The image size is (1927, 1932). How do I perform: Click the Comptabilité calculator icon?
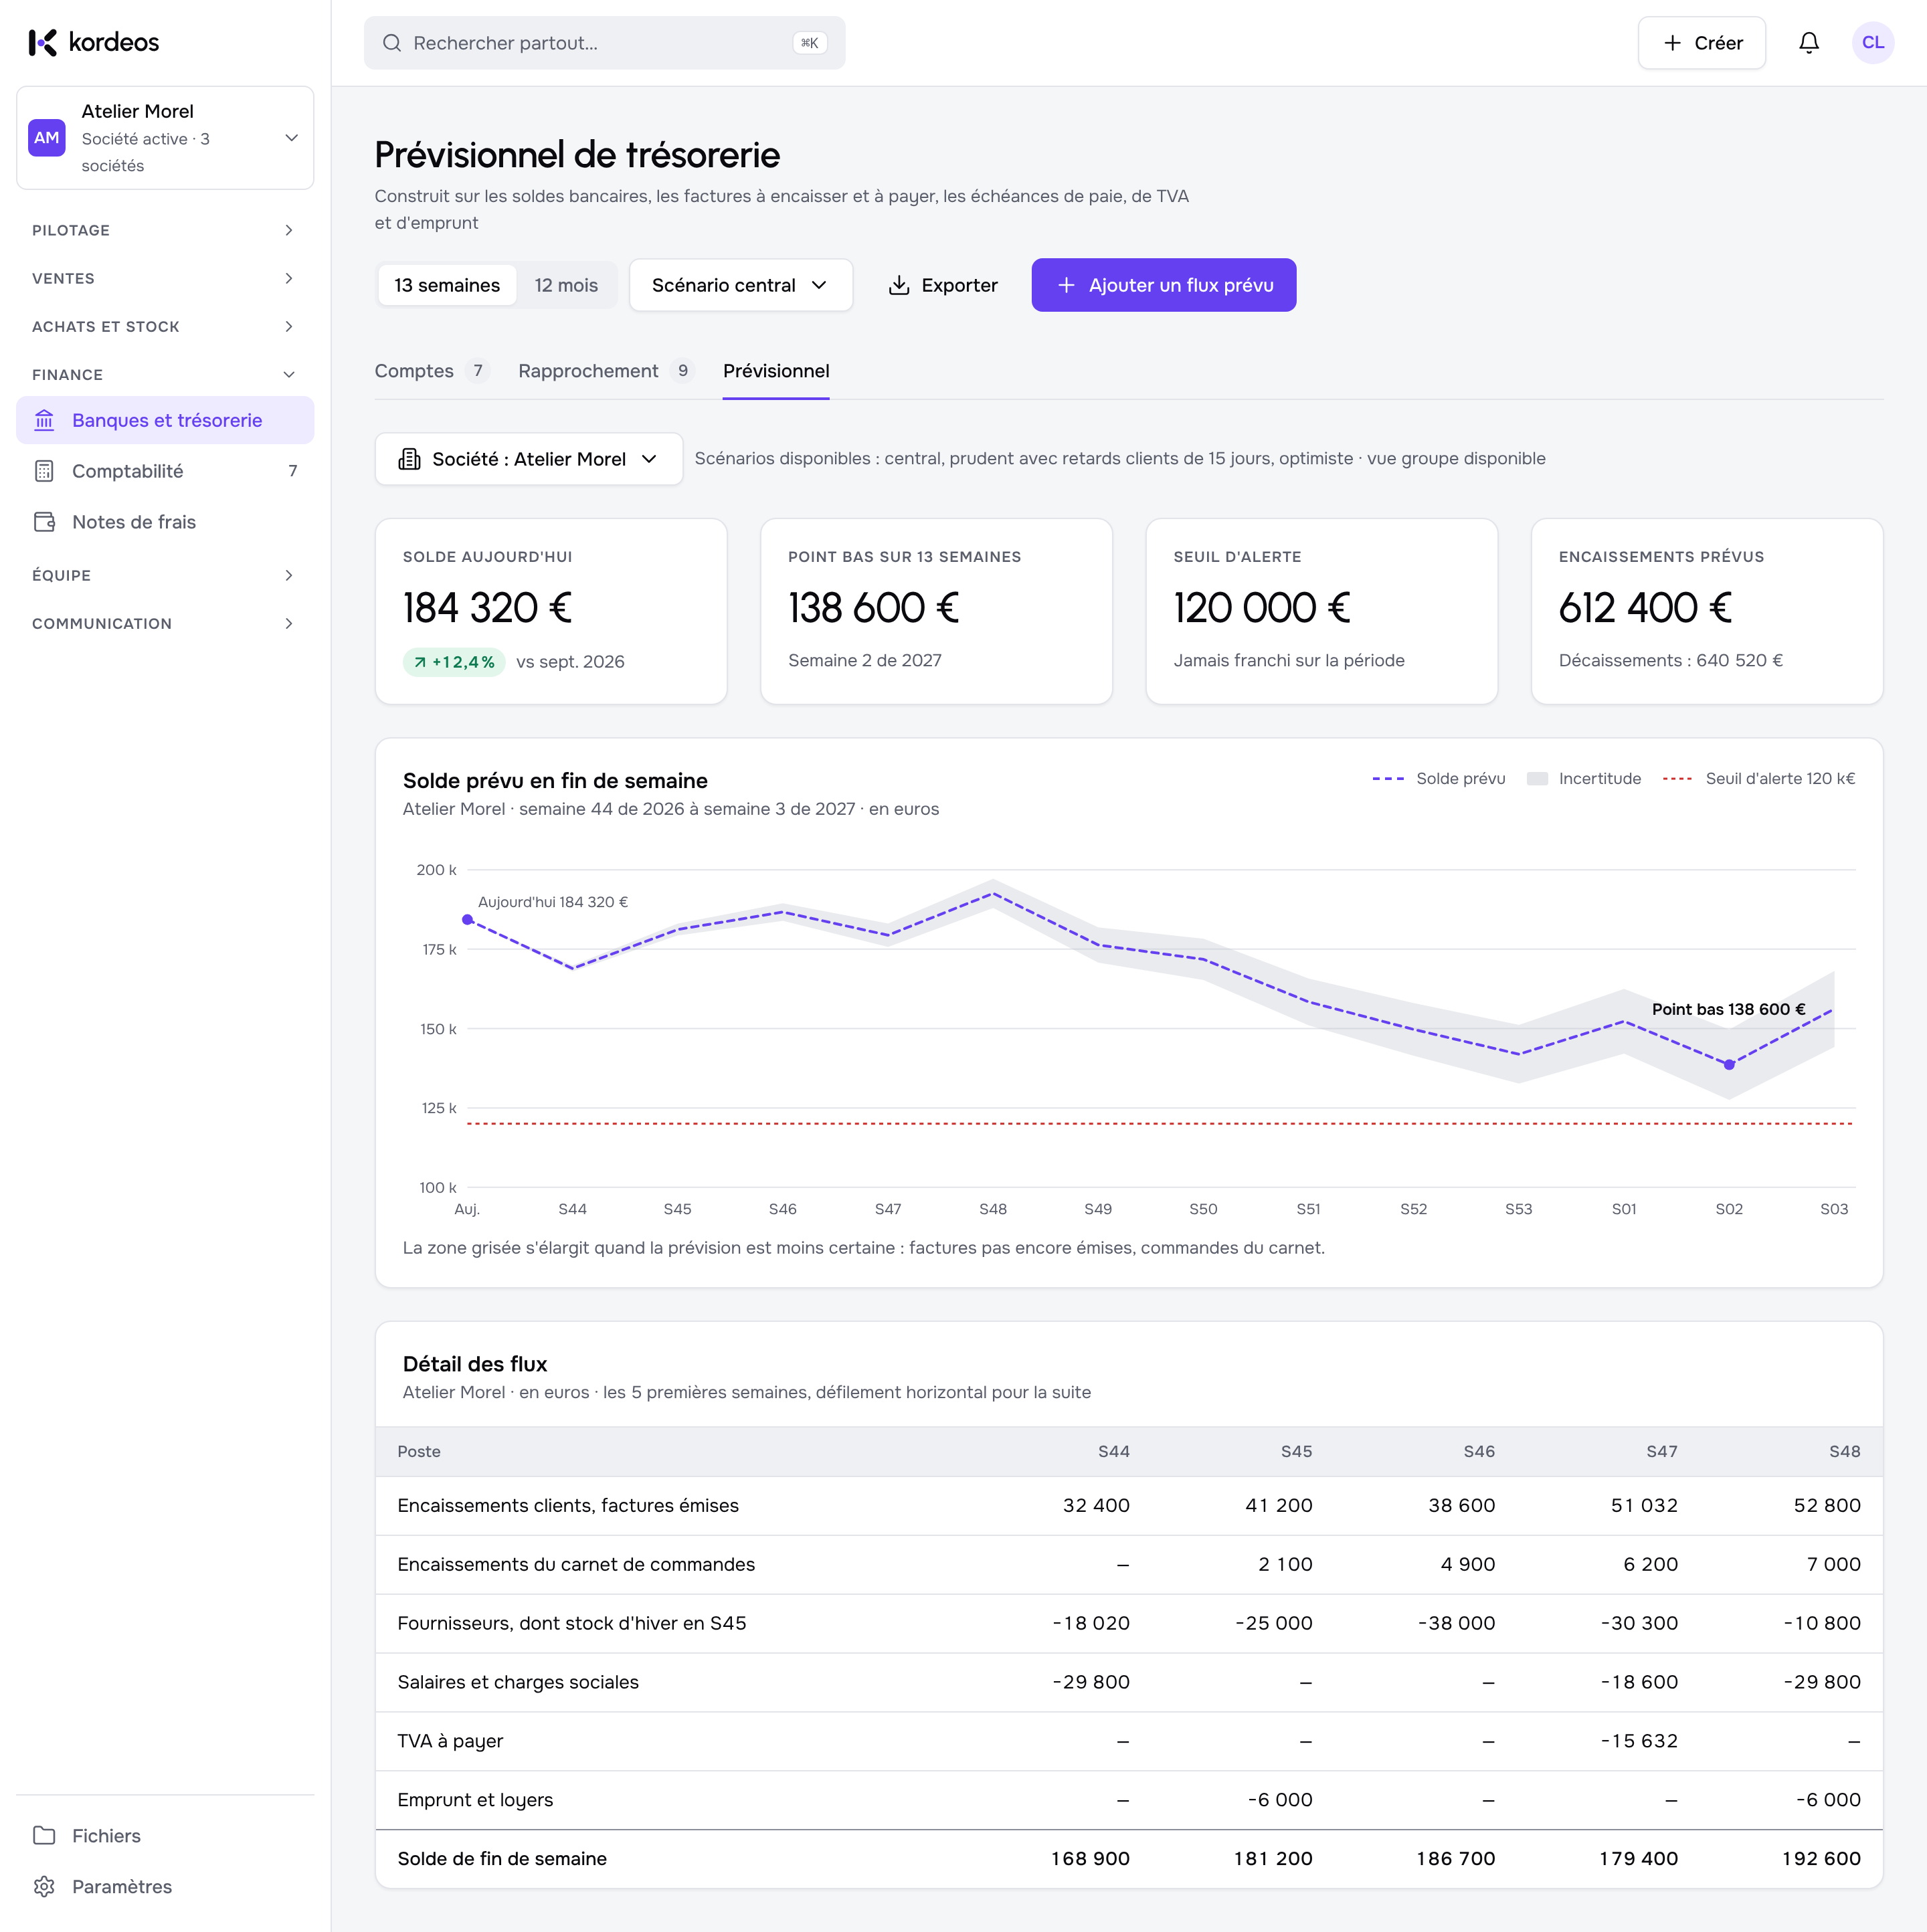point(44,471)
